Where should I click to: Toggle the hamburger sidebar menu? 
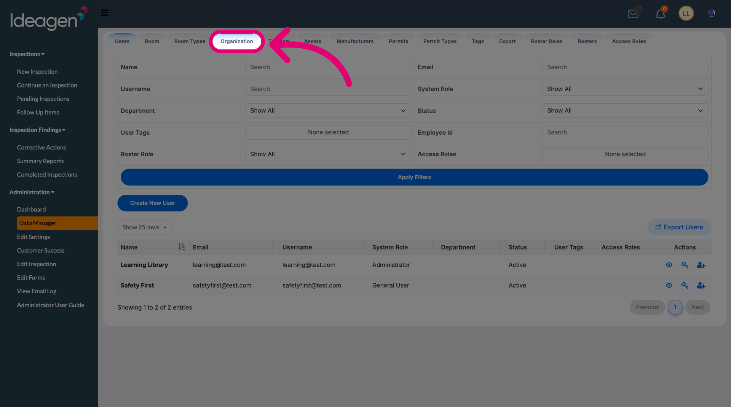[x=105, y=13]
